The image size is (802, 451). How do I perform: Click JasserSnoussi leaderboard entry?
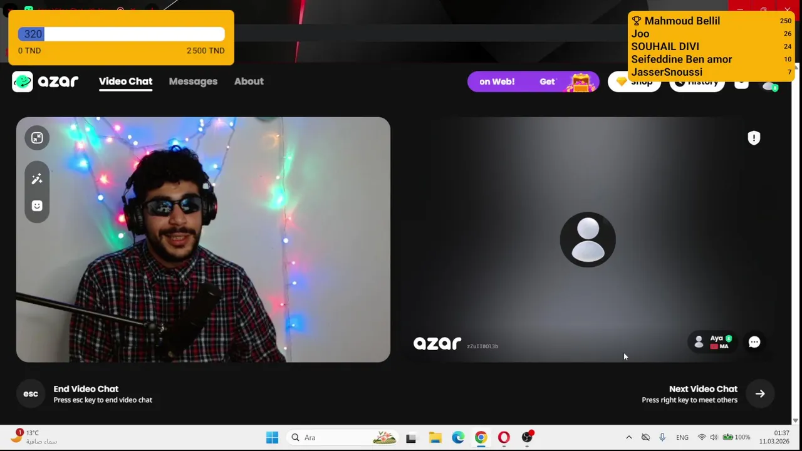point(667,72)
